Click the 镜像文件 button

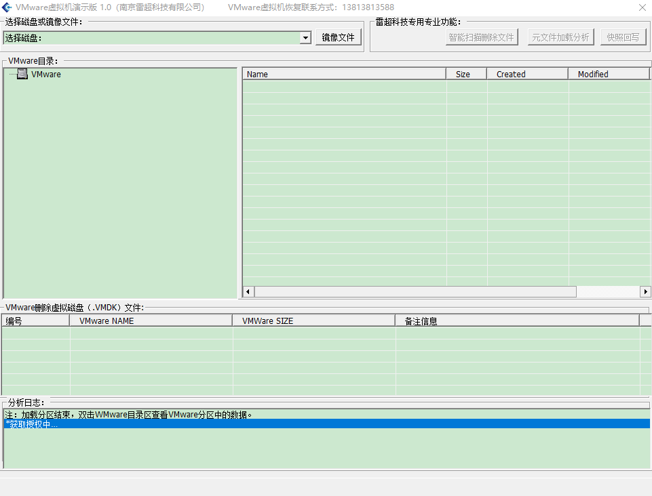[x=338, y=37]
